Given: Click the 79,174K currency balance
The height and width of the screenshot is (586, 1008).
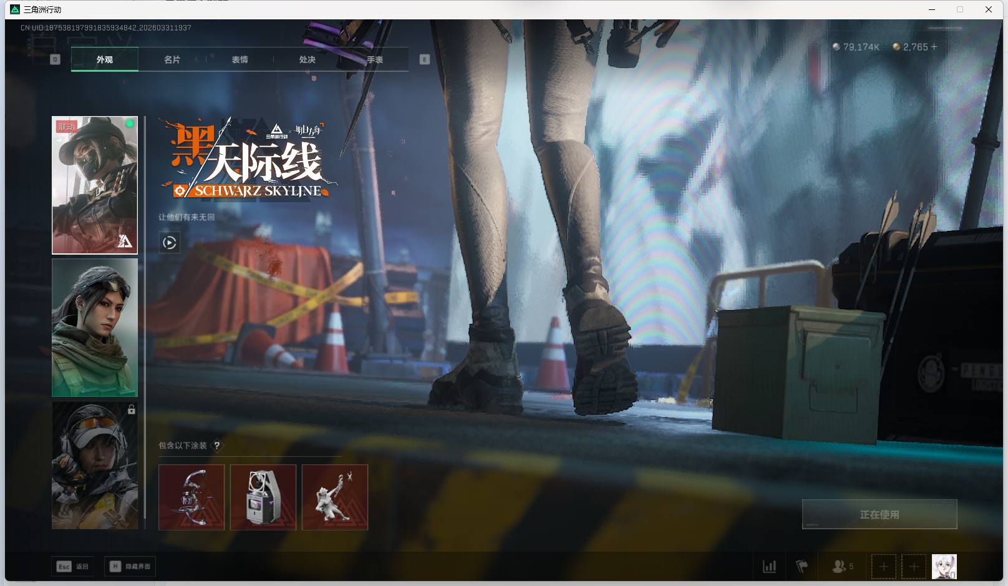Looking at the screenshot, I should (861, 47).
